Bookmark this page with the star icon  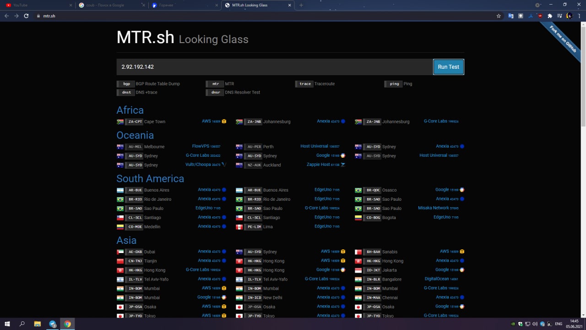click(499, 16)
